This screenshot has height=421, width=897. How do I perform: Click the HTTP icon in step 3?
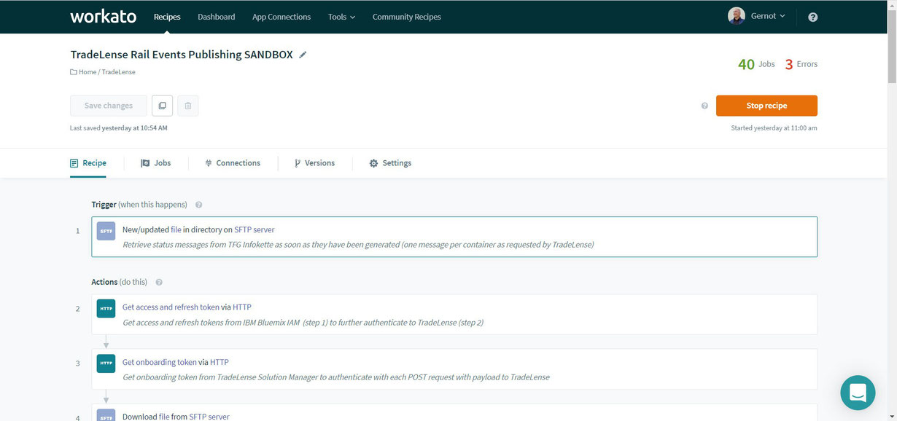106,363
